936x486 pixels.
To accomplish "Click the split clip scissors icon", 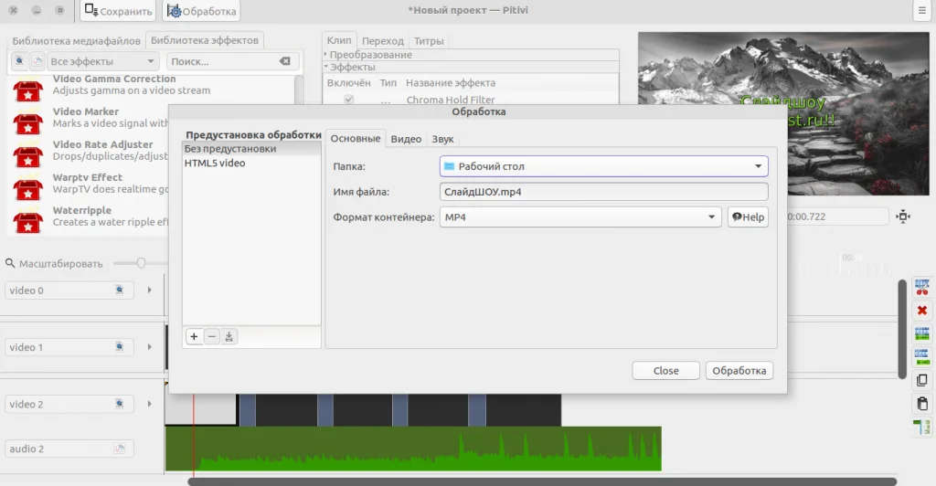I will [921, 288].
